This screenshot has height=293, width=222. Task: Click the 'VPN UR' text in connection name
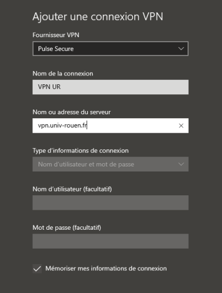point(49,87)
